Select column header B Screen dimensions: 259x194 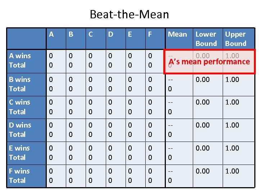[x=71, y=34]
